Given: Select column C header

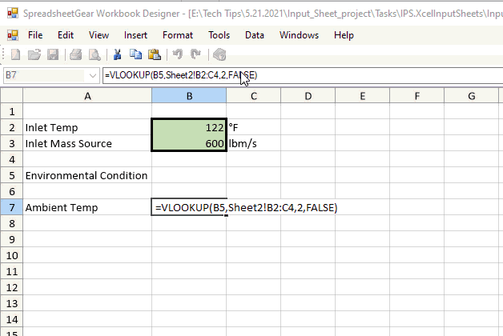Looking at the screenshot, I should [x=253, y=96].
